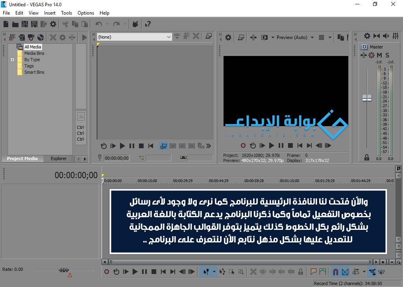This screenshot has width=403, height=287.
Task: Click the Rate scrub control slider
Action: point(64,270)
